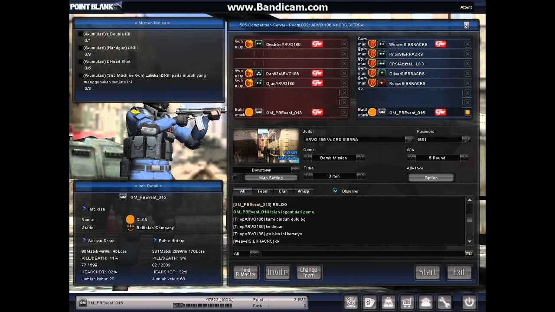Click confirm arrow beside Judul field
Image resolution: width=555 pixels, height=312 pixels.
[x=409, y=140]
